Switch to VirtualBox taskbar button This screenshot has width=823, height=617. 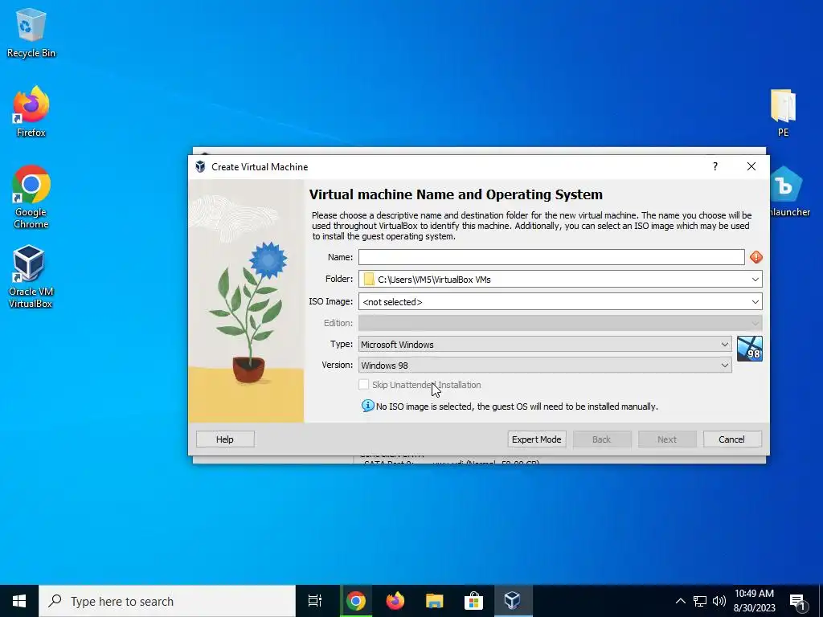[513, 601]
